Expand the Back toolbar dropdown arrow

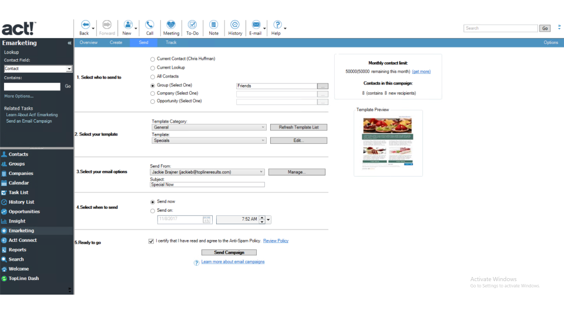93,28
